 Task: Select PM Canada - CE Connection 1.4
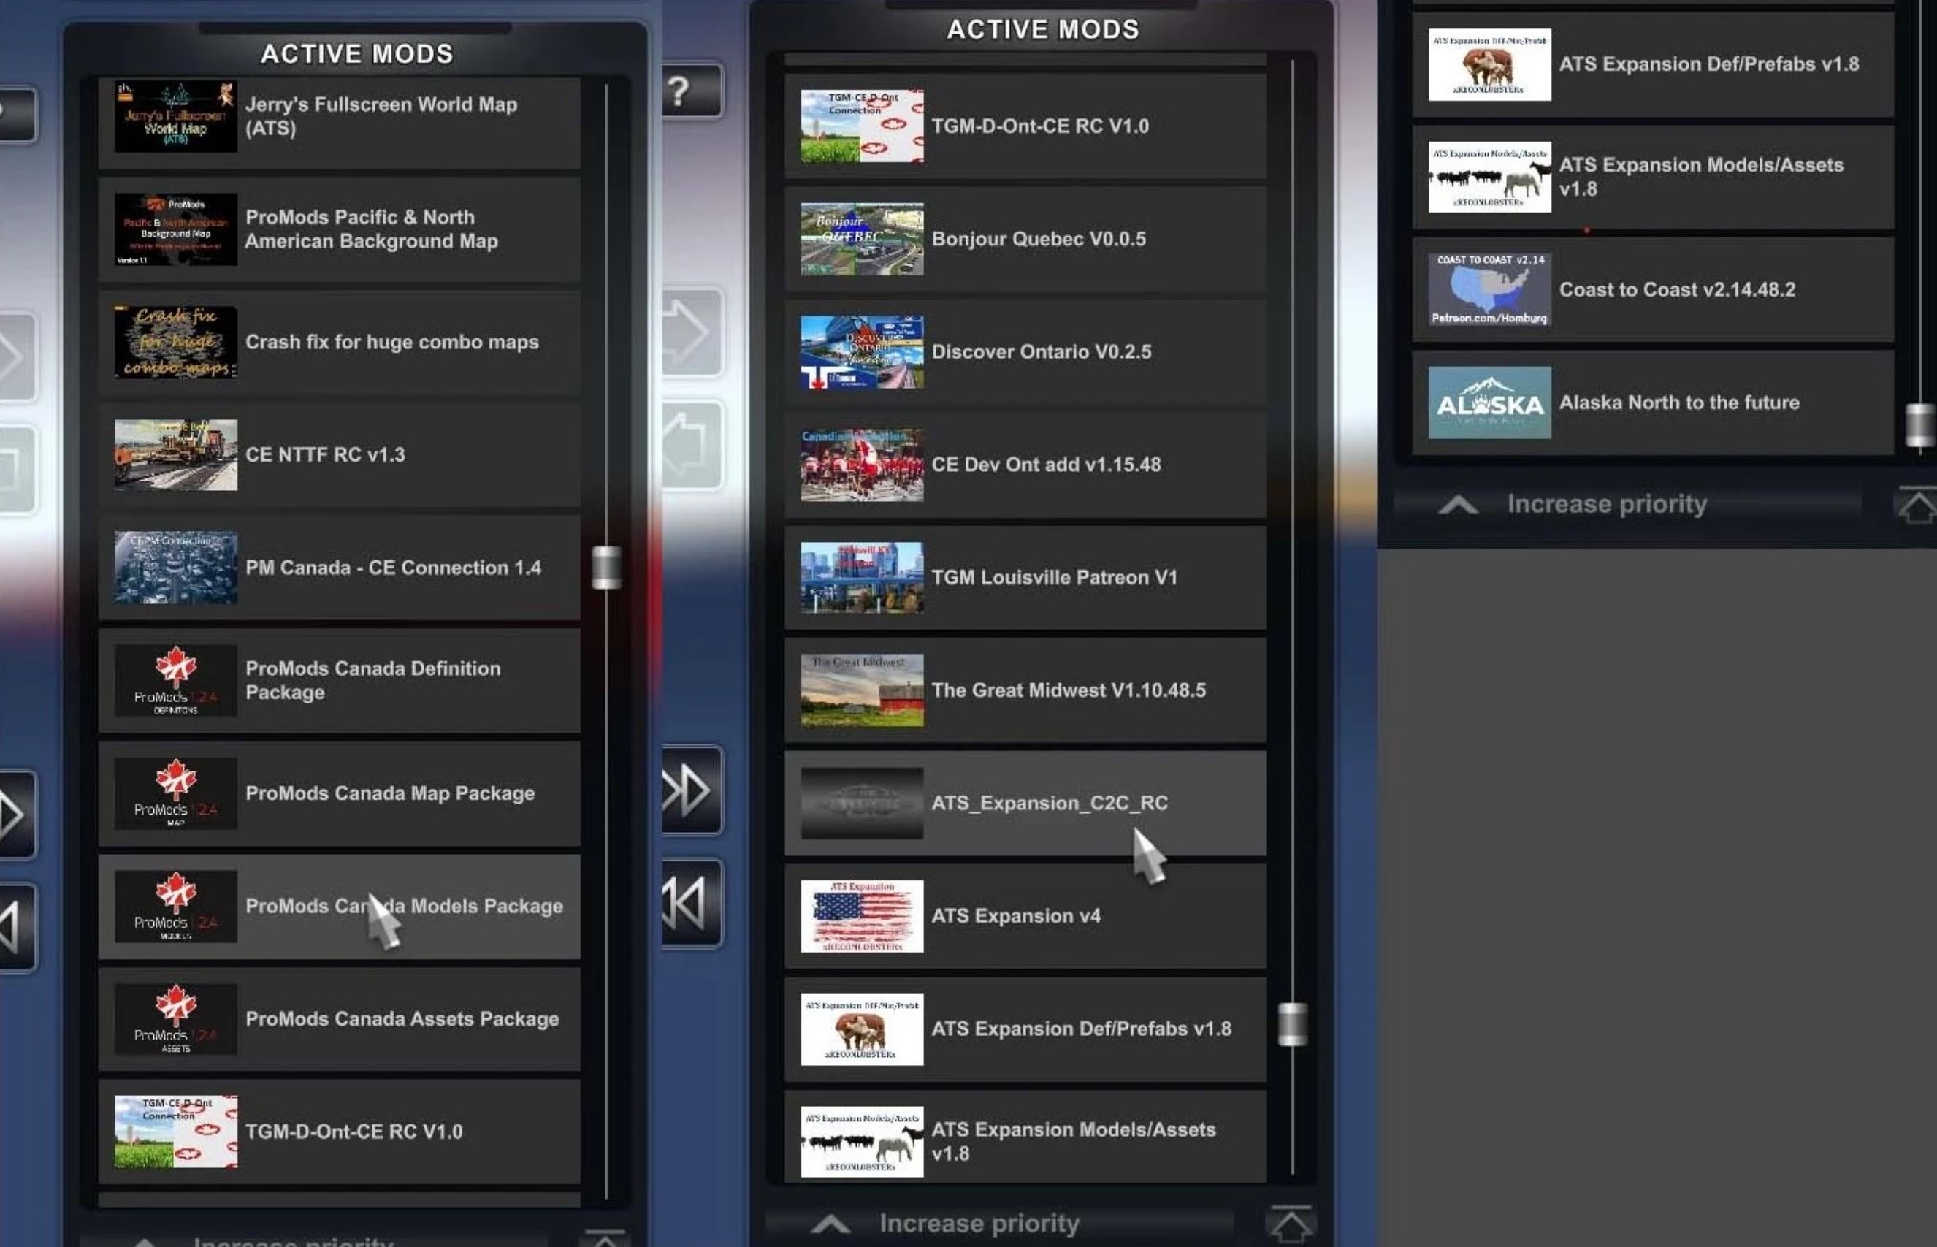[x=392, y=568]
